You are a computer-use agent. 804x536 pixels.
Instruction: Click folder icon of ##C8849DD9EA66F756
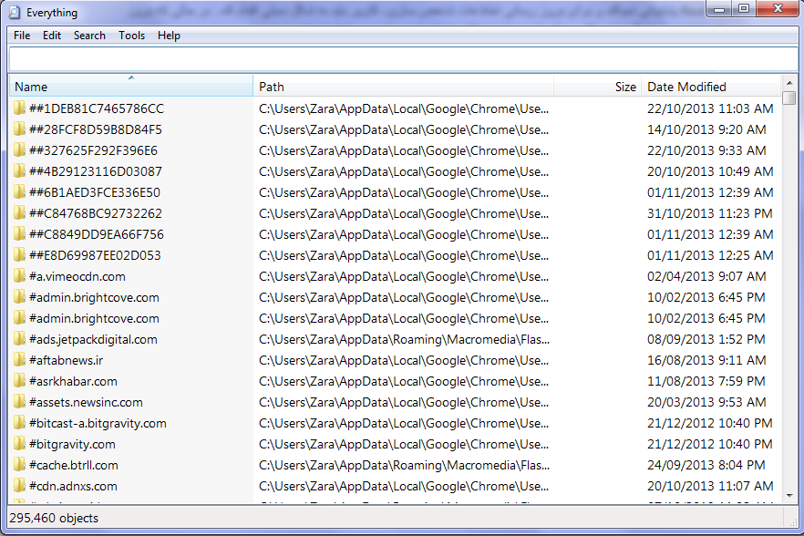coord(19,234)
